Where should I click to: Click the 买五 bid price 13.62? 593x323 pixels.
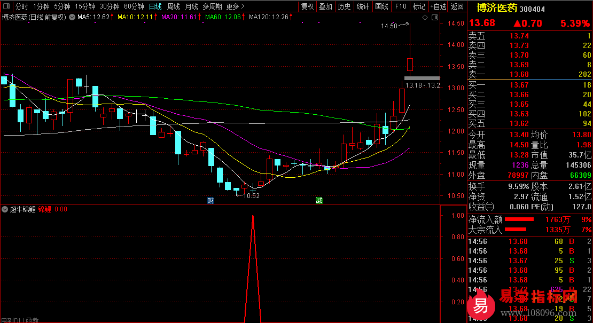pos(519,123)
